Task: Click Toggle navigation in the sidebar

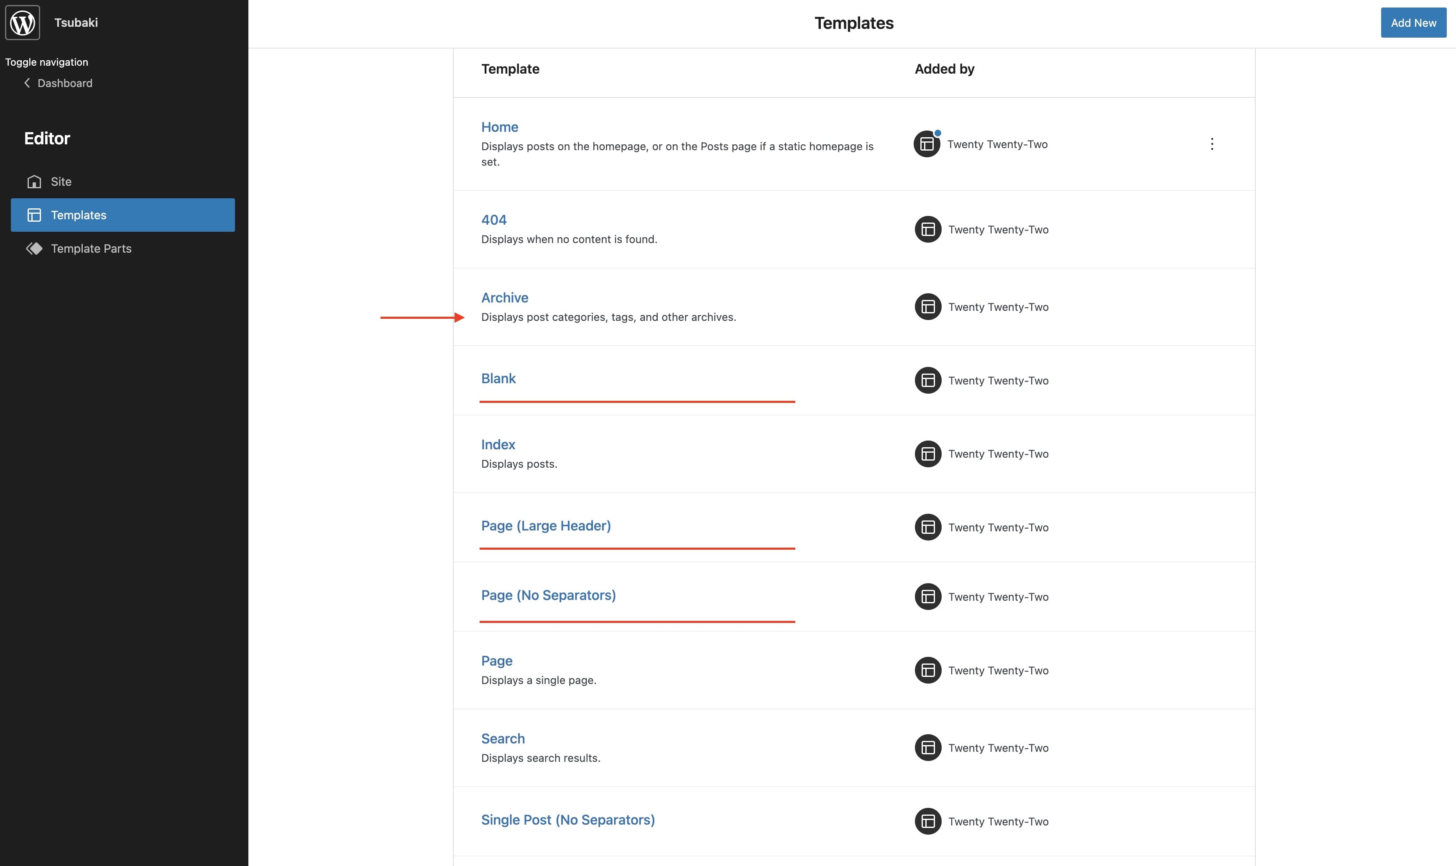Action: click(46, 62)
